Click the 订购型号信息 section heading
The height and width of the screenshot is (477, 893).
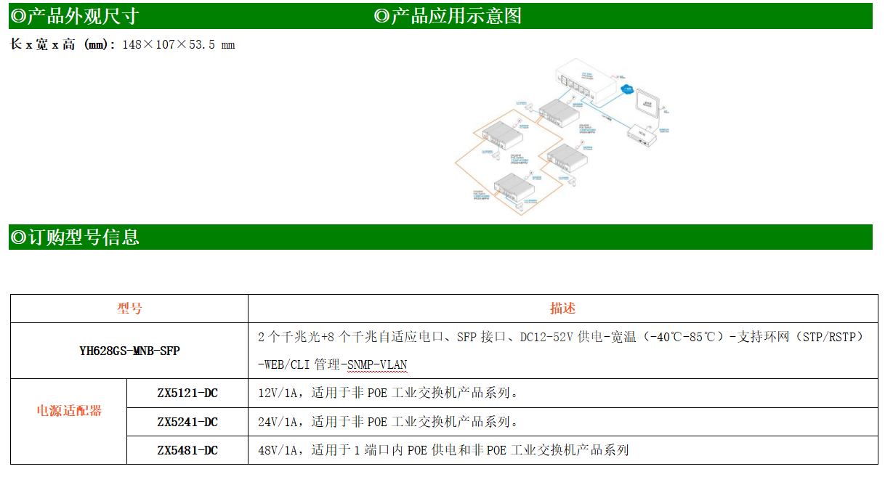(x=74, y=237)
